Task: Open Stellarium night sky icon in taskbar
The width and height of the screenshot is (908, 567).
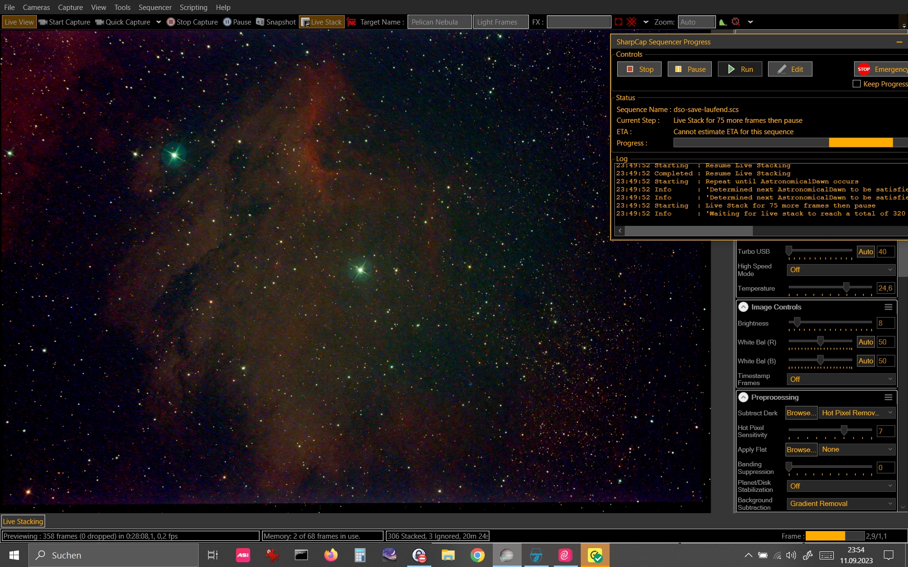Action: pyautogui.click(x=390, y=555)
